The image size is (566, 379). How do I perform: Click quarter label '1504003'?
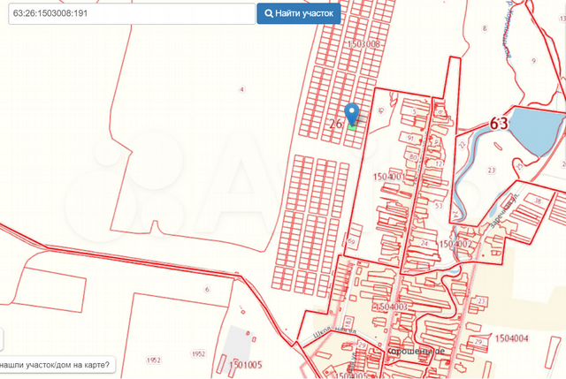[x=391, y=307]
